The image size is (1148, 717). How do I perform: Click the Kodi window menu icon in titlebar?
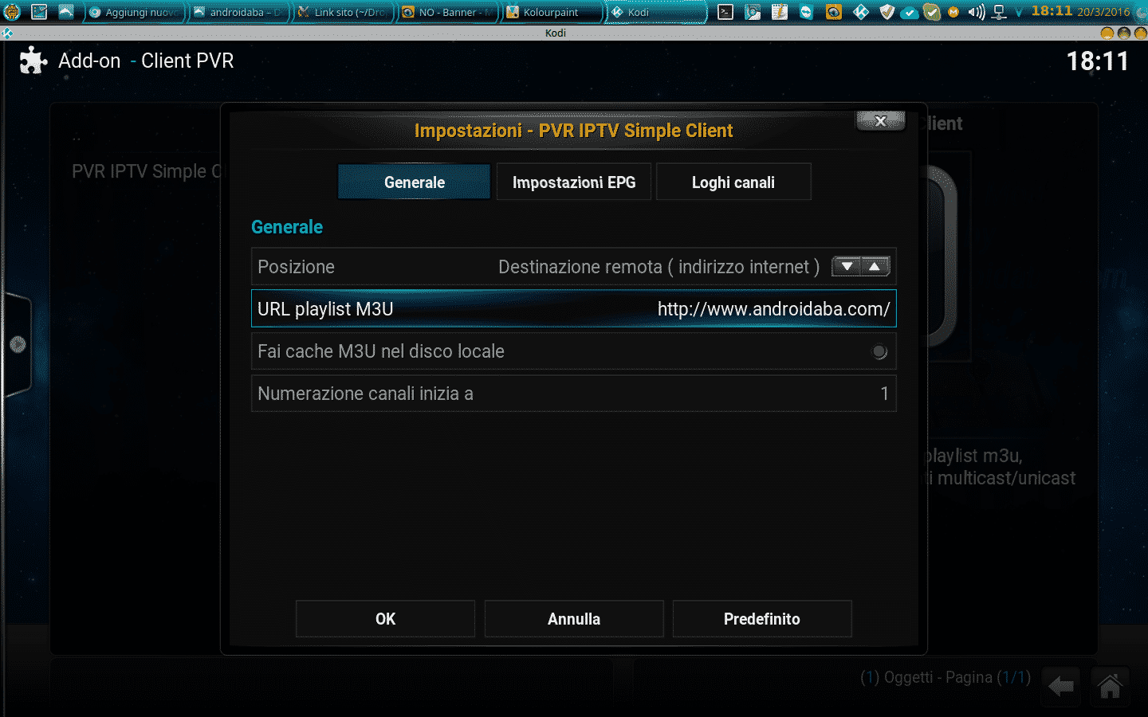click(7, 33)
